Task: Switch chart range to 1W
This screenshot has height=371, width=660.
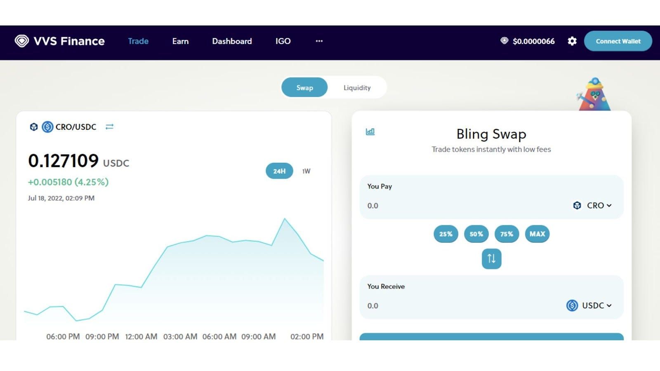Action: tap(306, 171)
